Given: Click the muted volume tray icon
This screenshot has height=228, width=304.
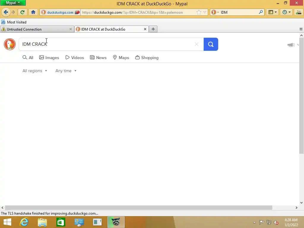Looking at the screenshot, I should (276, 222).
